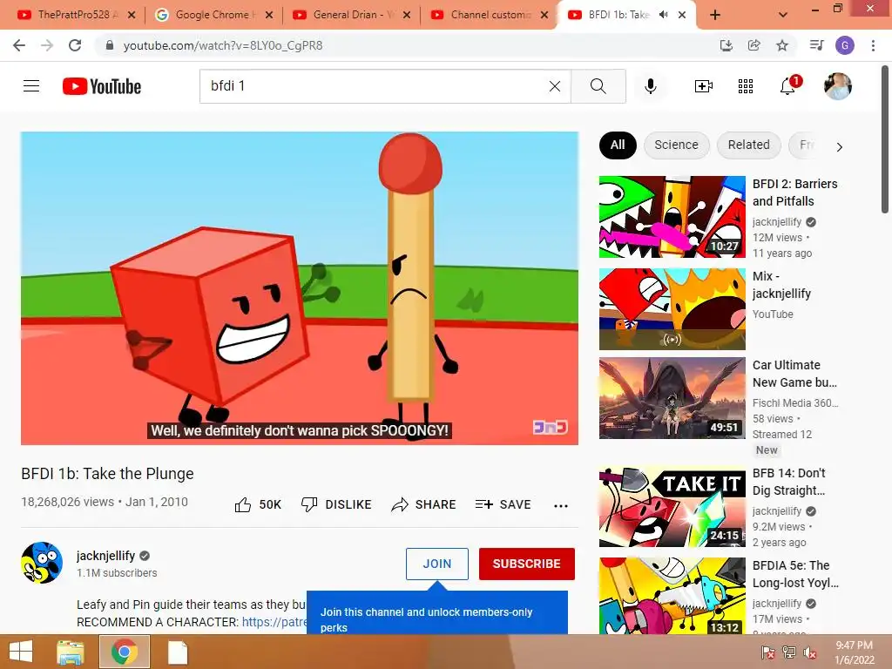Open the jacknjellify channel avatar

tap(42, 563)
